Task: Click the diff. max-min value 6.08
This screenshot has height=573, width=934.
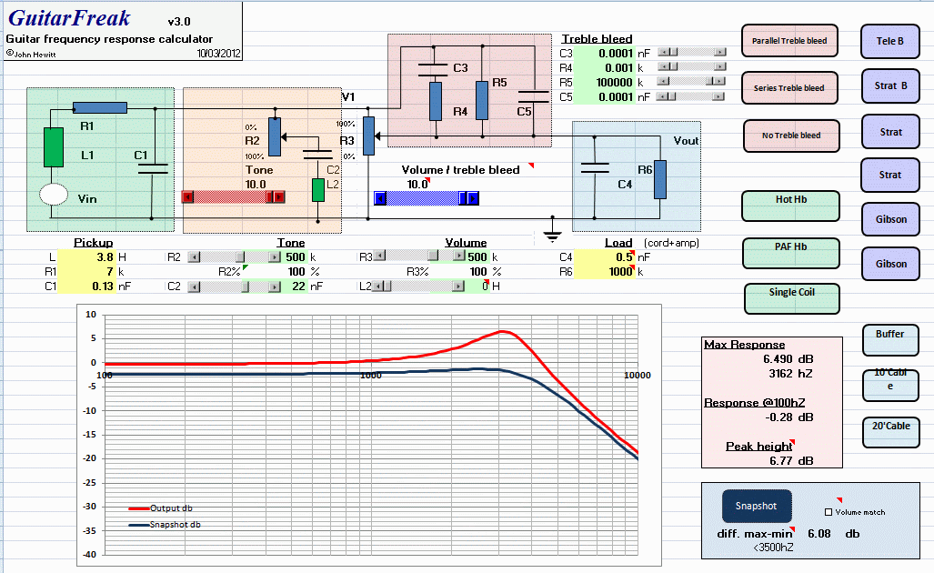Action: pyautogui.click(x=819, y=534)
